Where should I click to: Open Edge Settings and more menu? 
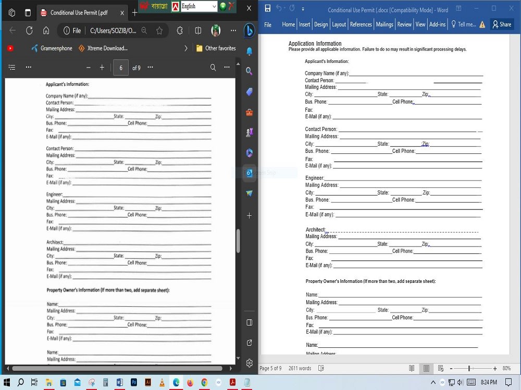233,31
